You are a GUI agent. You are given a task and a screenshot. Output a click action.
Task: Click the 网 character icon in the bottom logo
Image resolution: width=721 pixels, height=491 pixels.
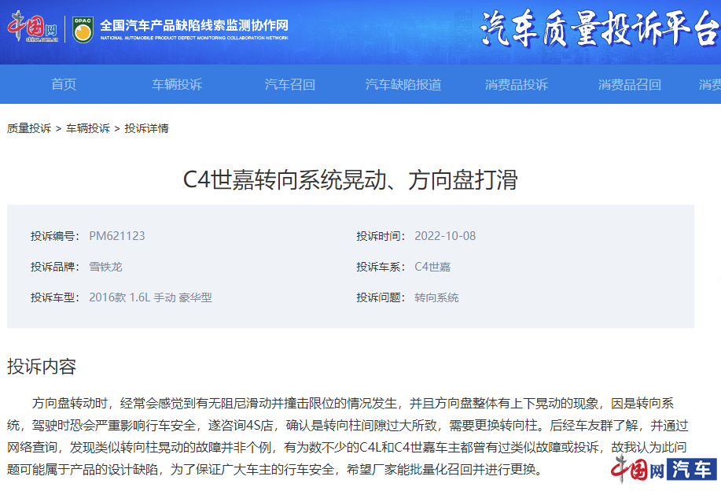(x=656, y=471)
